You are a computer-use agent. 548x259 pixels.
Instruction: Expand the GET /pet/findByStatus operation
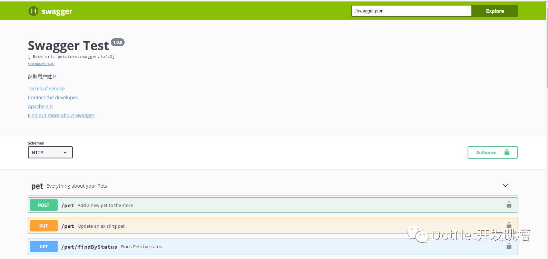point(273,247)
